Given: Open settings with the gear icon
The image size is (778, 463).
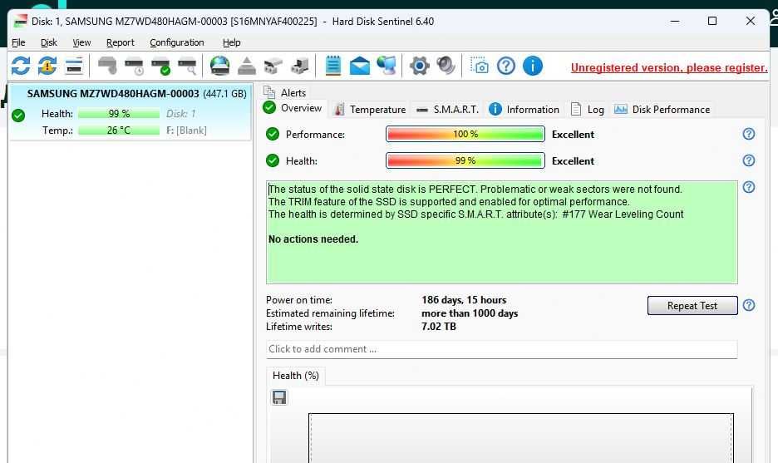Looking at the screenshot, I should click(x=419, y=66).
